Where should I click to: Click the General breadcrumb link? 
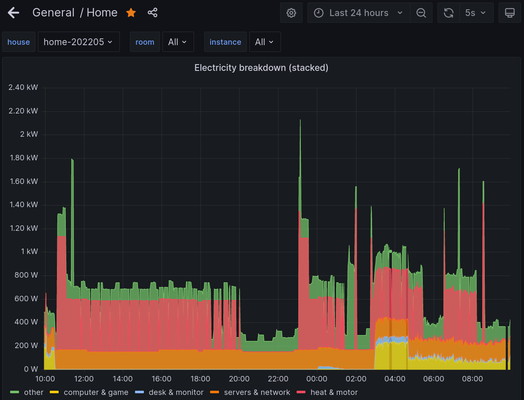tap(54, 13)
